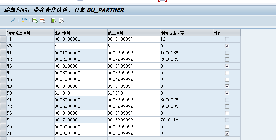
Task: Click the select all rows icon
Action: 54,21
